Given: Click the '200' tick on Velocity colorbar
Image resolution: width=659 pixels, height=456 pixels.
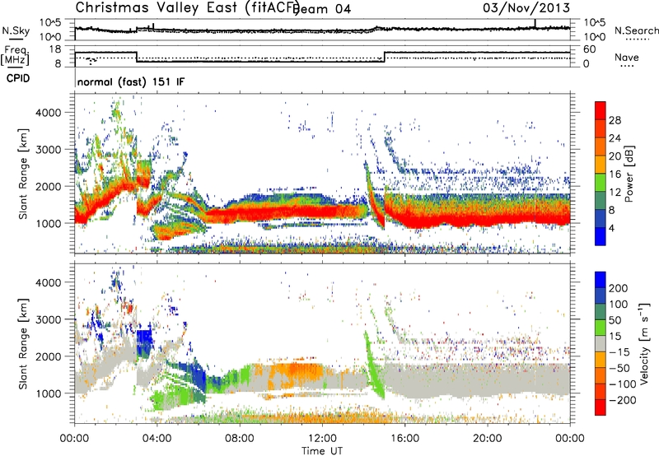Looking at the screenshot, I should pyautogui.click(x=619, y=288).
